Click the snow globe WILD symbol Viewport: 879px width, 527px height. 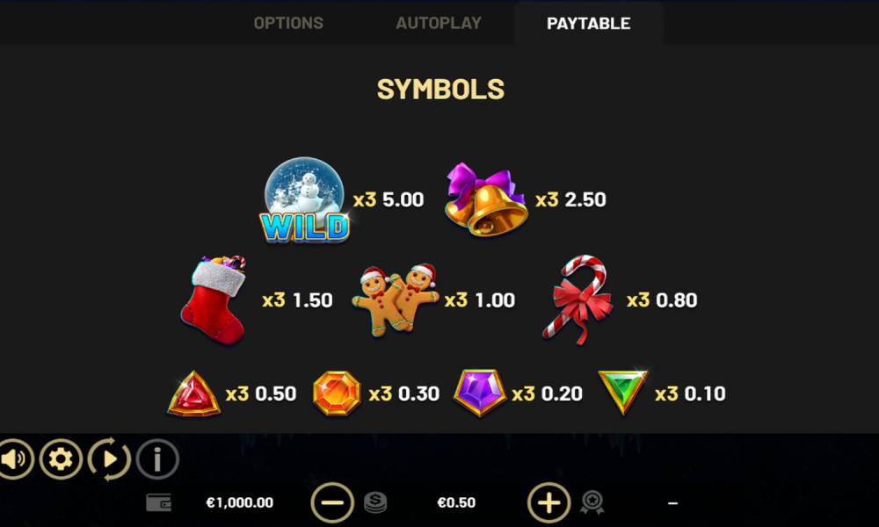(x=304, y=200)
